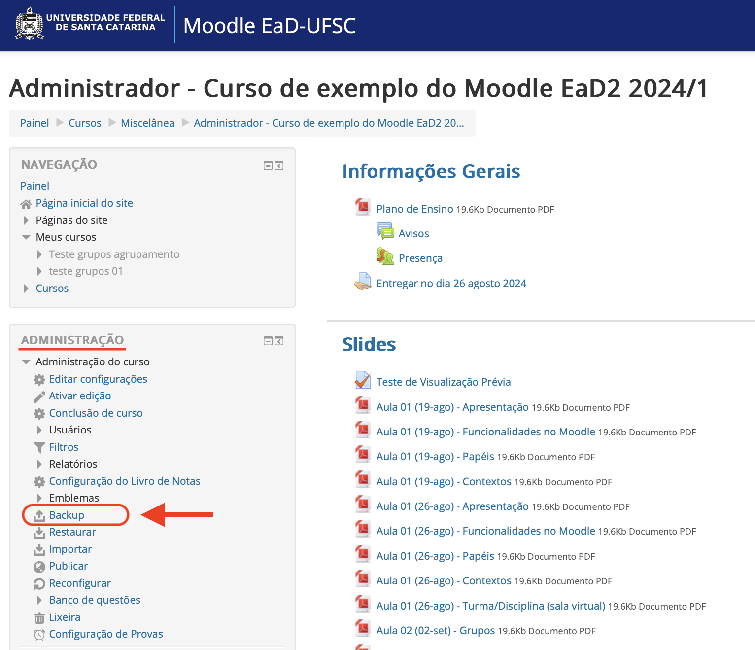This screenshot has height=650, width=755.
Task: Click gear icon for Configuração do Livro de Notas
Action: (39, 481)
